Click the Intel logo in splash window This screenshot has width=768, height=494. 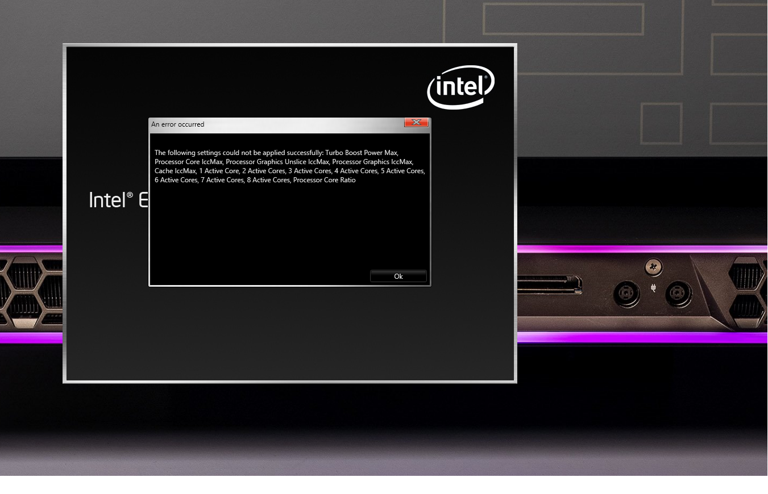[x=461, y=87]
